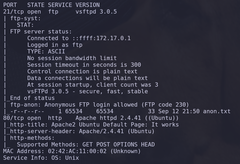Click the 21/tcp port entry
Viewport: 240px width, 164px height.
click(14, 12)
